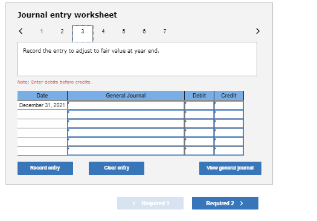Click the Record entry button
Screen dimensions: 317x221
45,168
